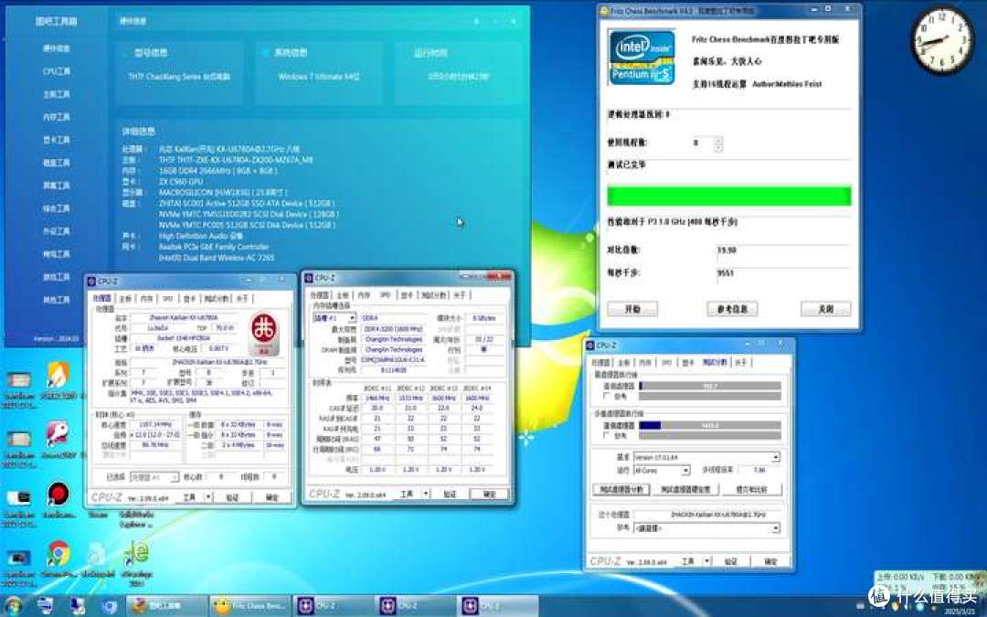Select 'High Definition Audio 设备' line
Screen dimensions: 987x617
coord(201,236)
